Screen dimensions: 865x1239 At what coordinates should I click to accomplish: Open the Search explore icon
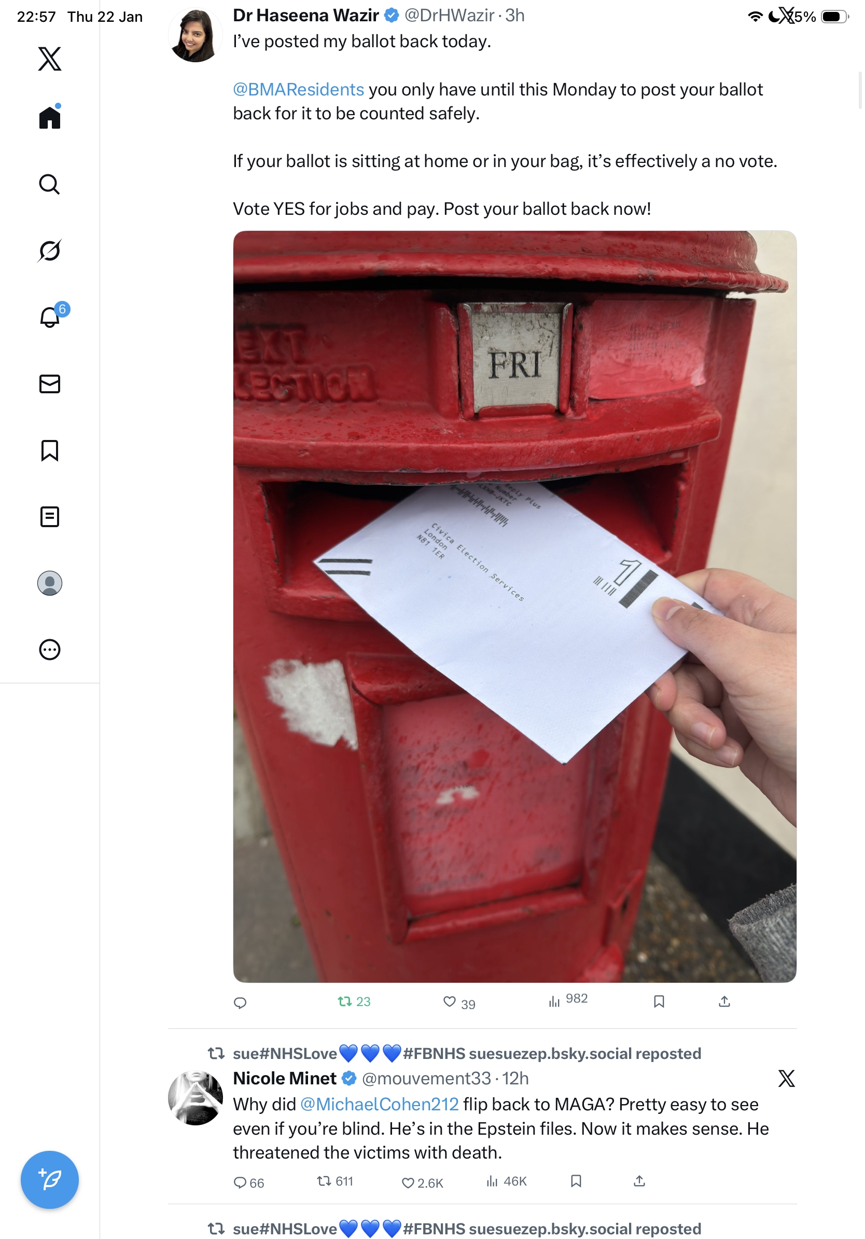[x=50, y=185]
